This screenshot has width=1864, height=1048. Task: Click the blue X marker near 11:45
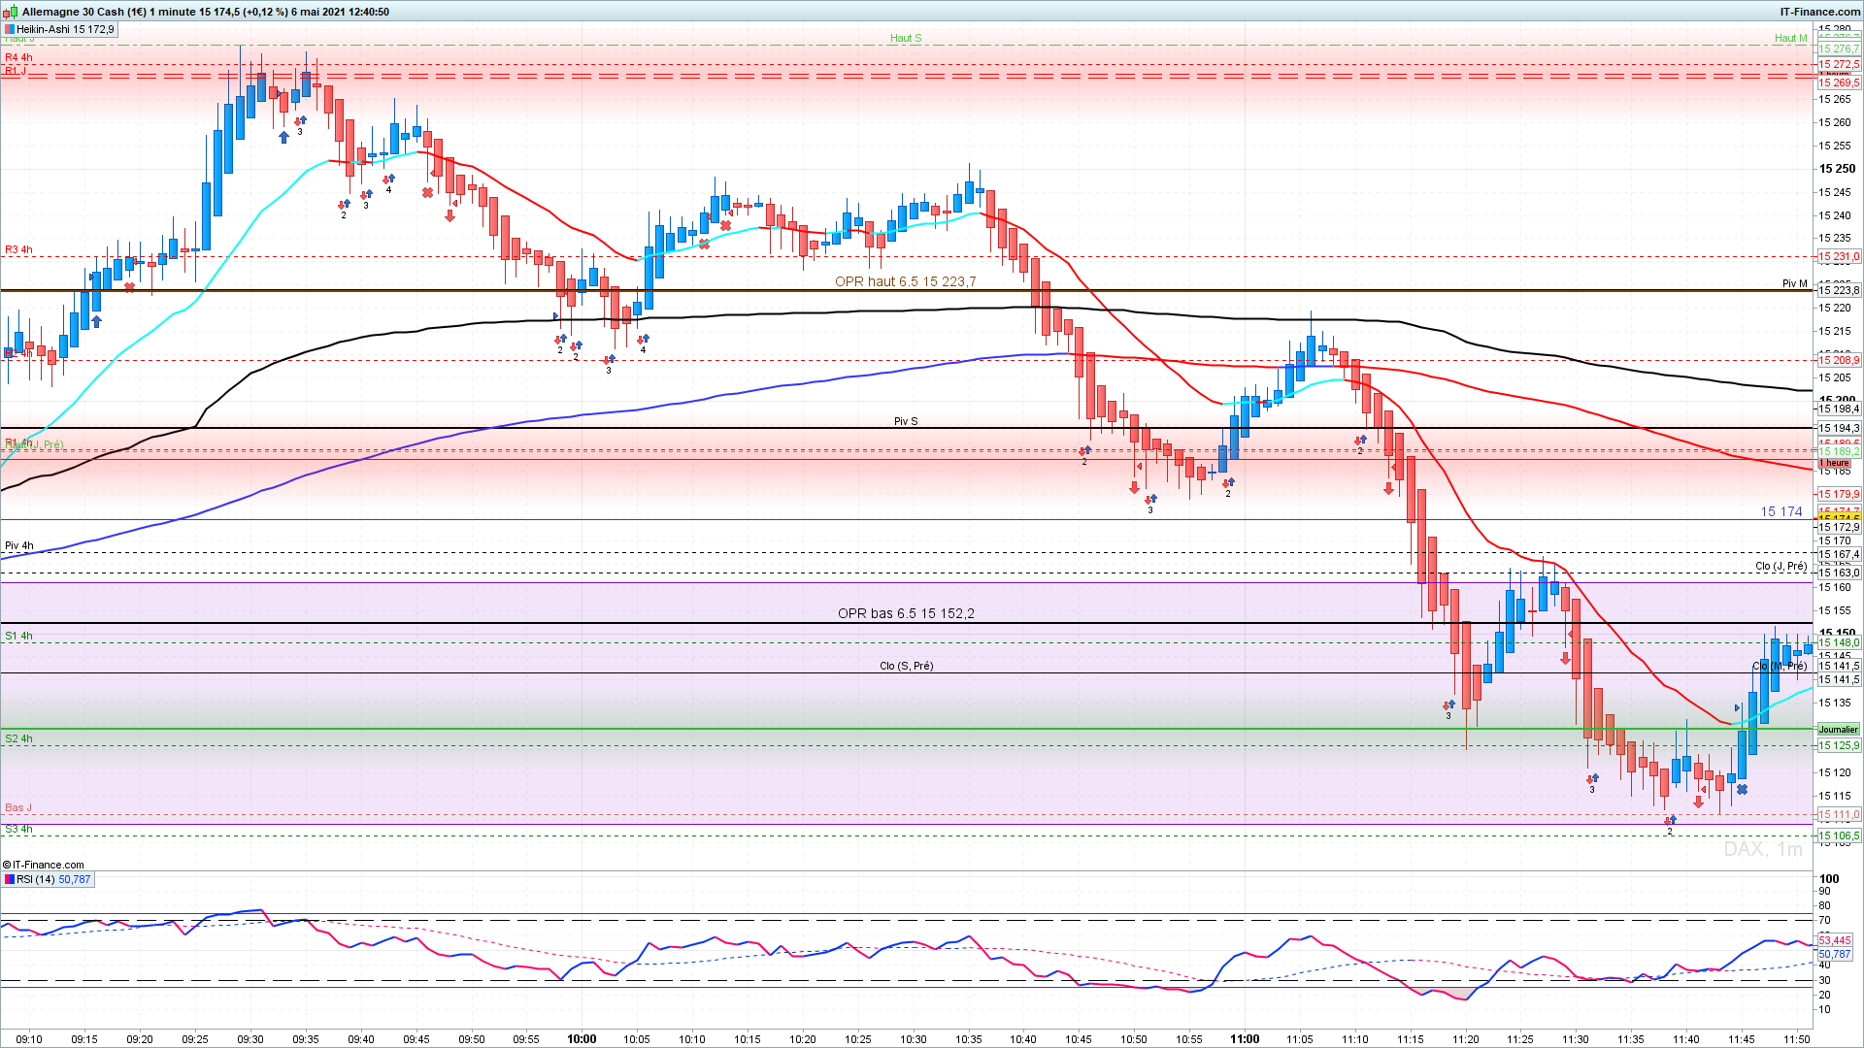click(x=1742, y=790)
